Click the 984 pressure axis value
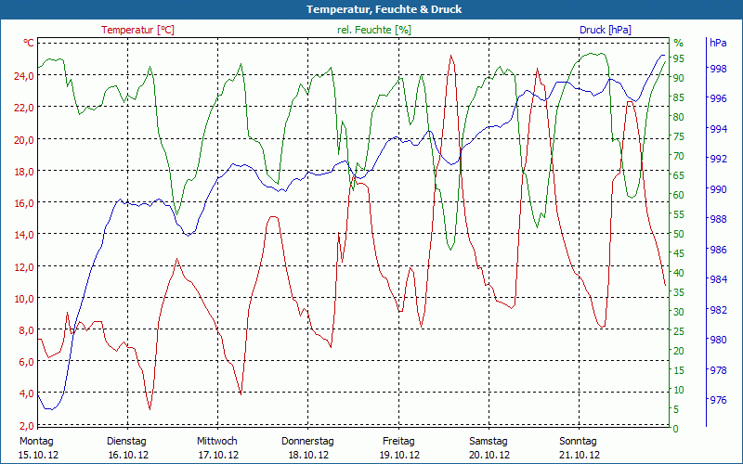Viewport: 743px width, 464px height. coord(718,279)
